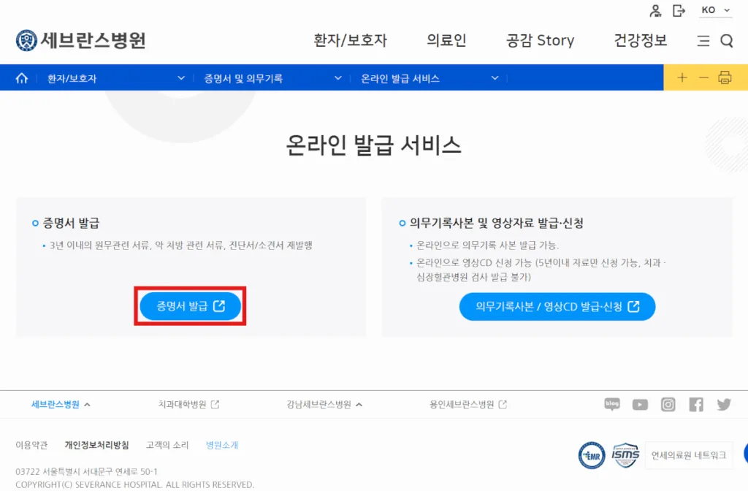The height and width of the screenshot is (491, 748).
Task: Click the search magnifier icon
Action: coord(727,41)
